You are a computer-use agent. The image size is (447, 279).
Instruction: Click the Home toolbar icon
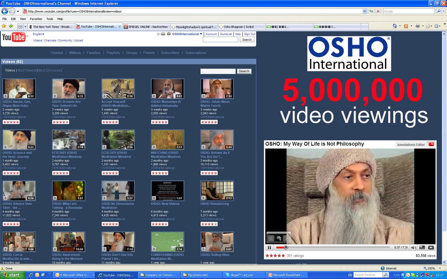[395, 26]
